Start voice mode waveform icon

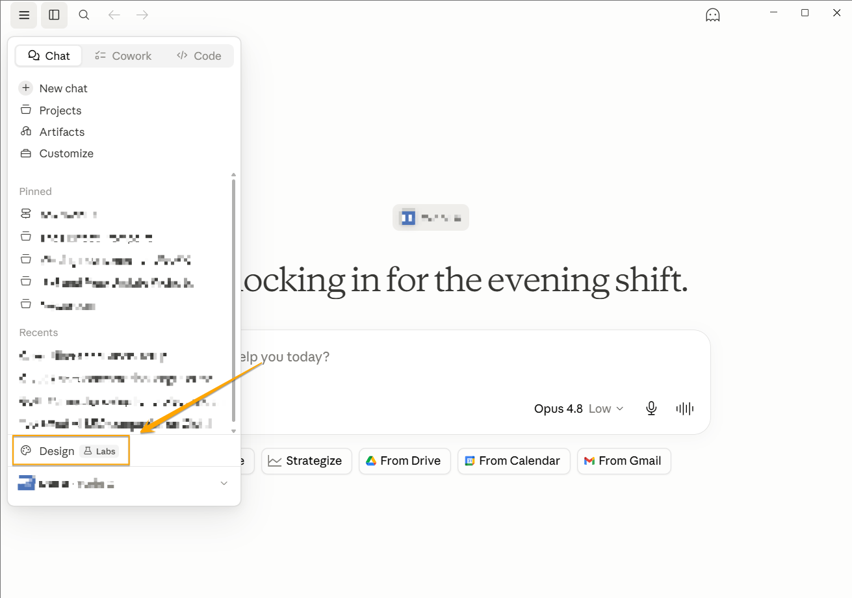click(685, 408)
